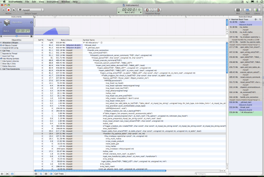
Task: Set the inspection range end marker
Action: point(158,10)
